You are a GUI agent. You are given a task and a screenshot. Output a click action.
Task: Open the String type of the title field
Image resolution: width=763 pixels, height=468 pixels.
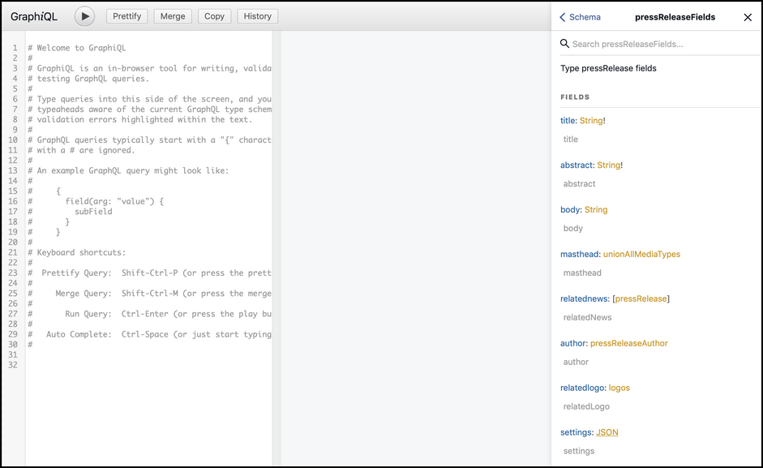(x=591, y=121)
